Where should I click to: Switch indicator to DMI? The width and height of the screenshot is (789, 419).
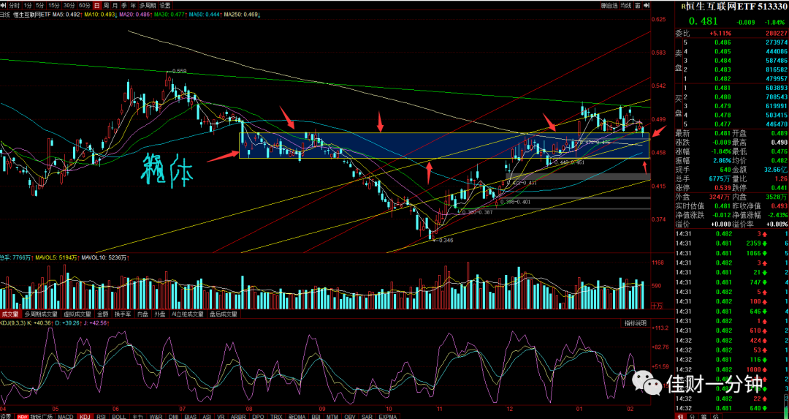174,417
